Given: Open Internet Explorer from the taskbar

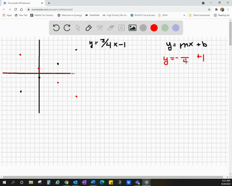Looking at the screenshot, I should 58,183.
